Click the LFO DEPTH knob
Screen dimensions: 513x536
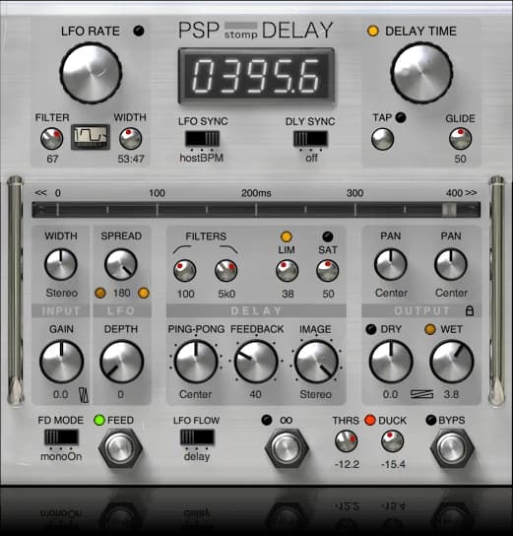click(x=121, y=362)
